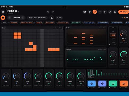Adjust the Space knob

pyautogui.click(x=60, y=76)
